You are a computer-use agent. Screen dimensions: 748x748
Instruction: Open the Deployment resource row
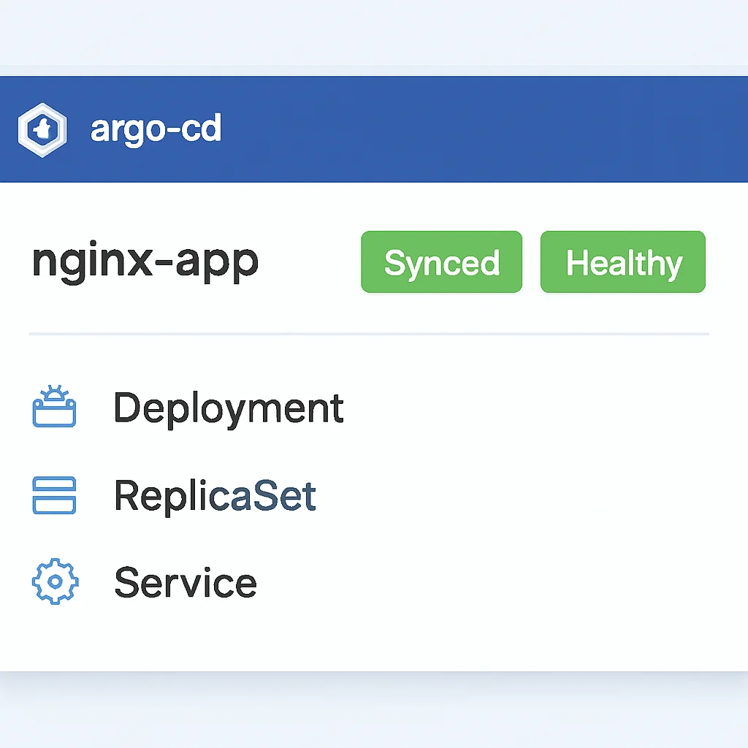pyautogui.click(x=188, y=408)
